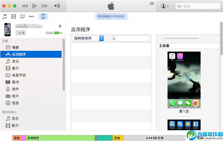Open 电视节目 in the sidebar
This screenshot has width=223, height=142.
pyautogui.click(x=31, y=75)
